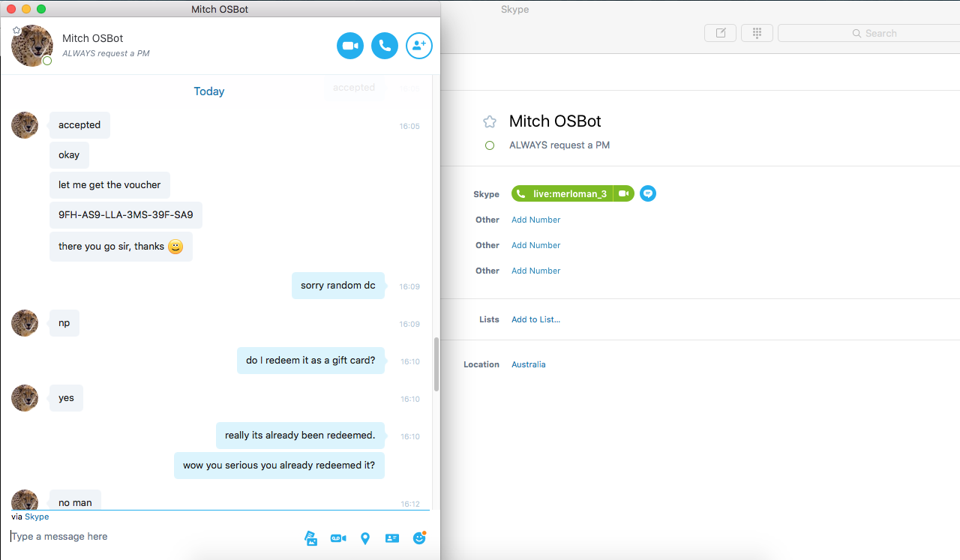Click avatar beside the 'yes' message
Image resolution: width=960 pixels, height=560 pixels.
25,398
